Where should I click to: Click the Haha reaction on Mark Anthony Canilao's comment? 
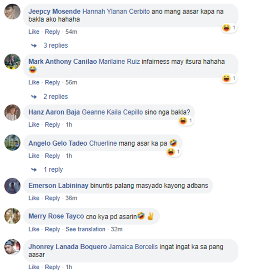coord(229,78)
